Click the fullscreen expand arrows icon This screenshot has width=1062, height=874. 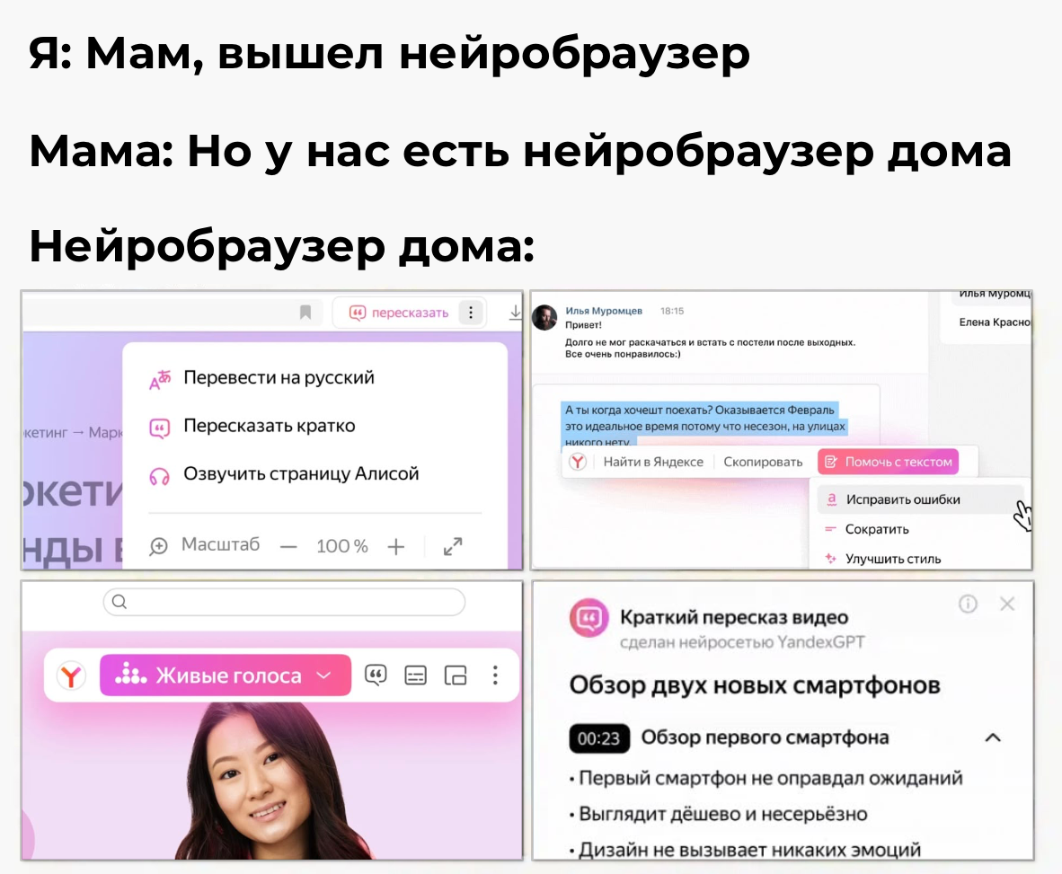click(453, 546)
